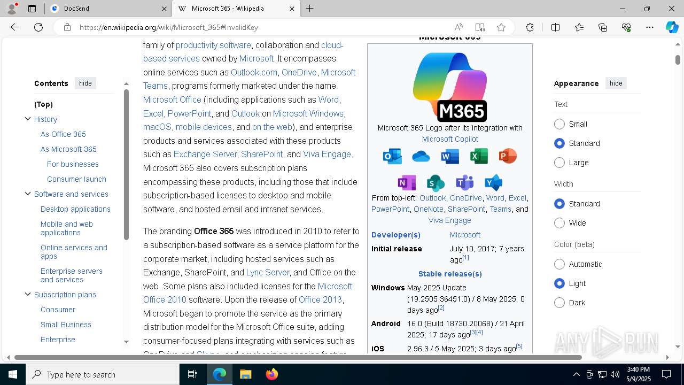Open a new browser tab

pos(309,9)
